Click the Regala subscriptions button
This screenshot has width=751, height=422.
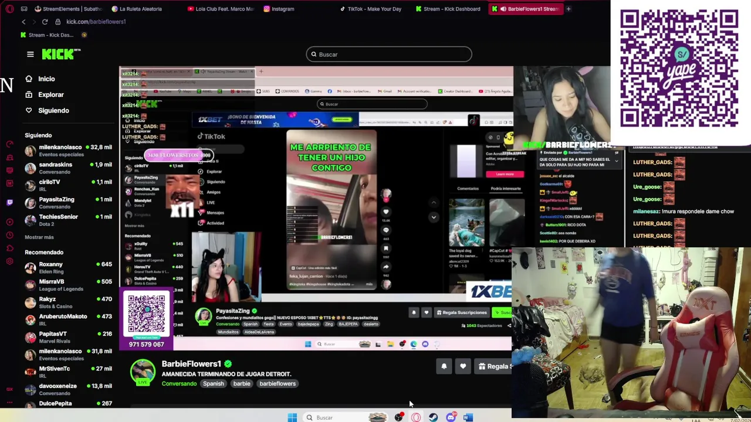(493, 366)
